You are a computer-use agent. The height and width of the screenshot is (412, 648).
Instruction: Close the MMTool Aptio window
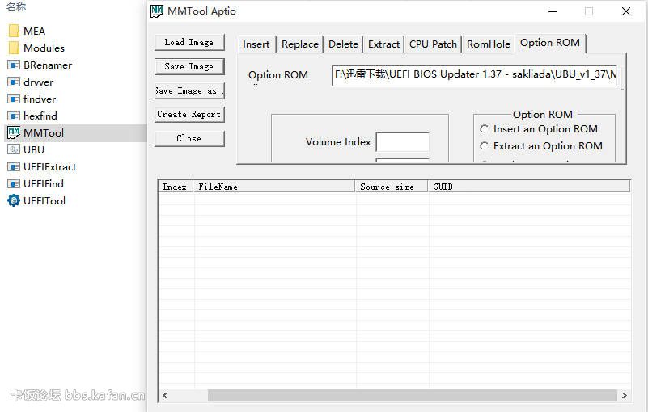[626, 11]
